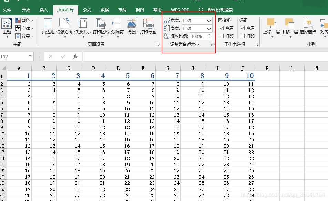Click the 纸张方向 orientation icon
Viewport: 328px width, 201px height.
coord(64,23)
